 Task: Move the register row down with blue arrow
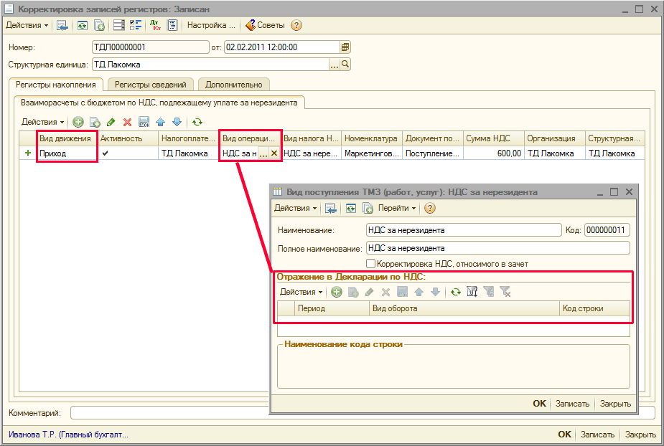[x=177, y=122]
